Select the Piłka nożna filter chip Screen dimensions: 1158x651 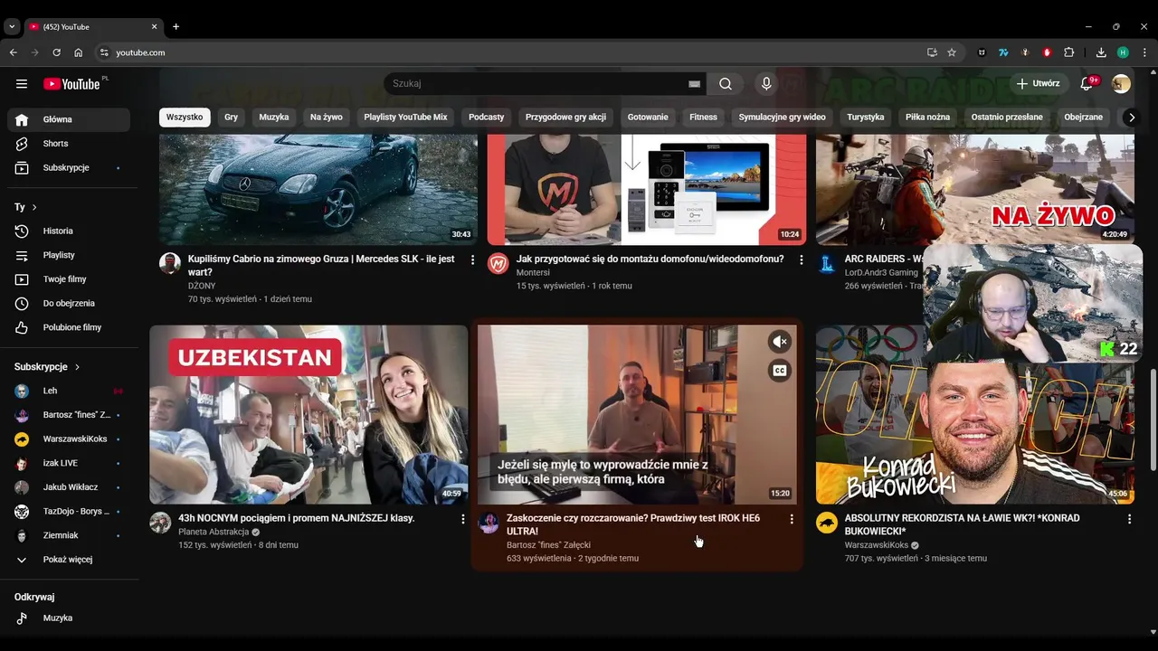(927, 117)
